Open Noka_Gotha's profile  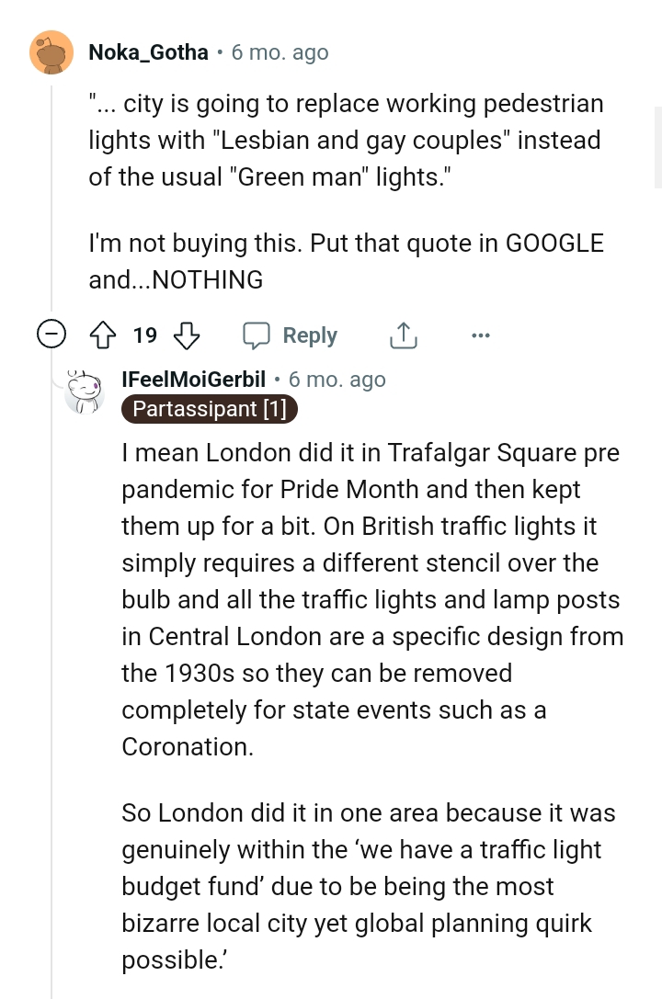[148, 52]
